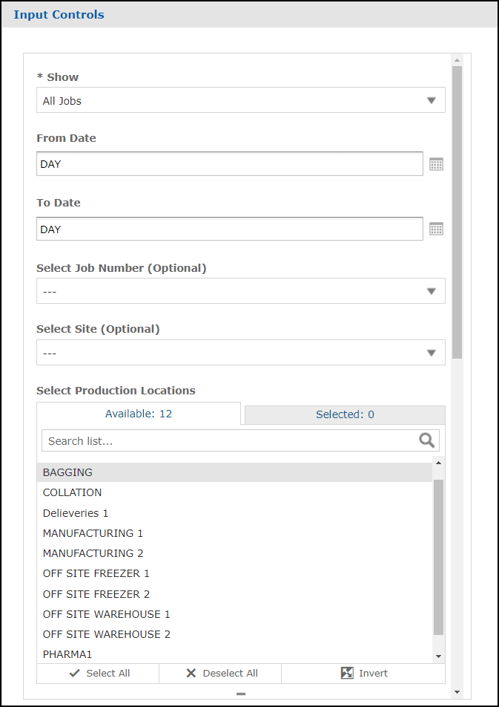Click inside the To Date text field
Image resolution: width=499 pixels, height=707 pixels.
pyautogui.click(x=229, y=229)
